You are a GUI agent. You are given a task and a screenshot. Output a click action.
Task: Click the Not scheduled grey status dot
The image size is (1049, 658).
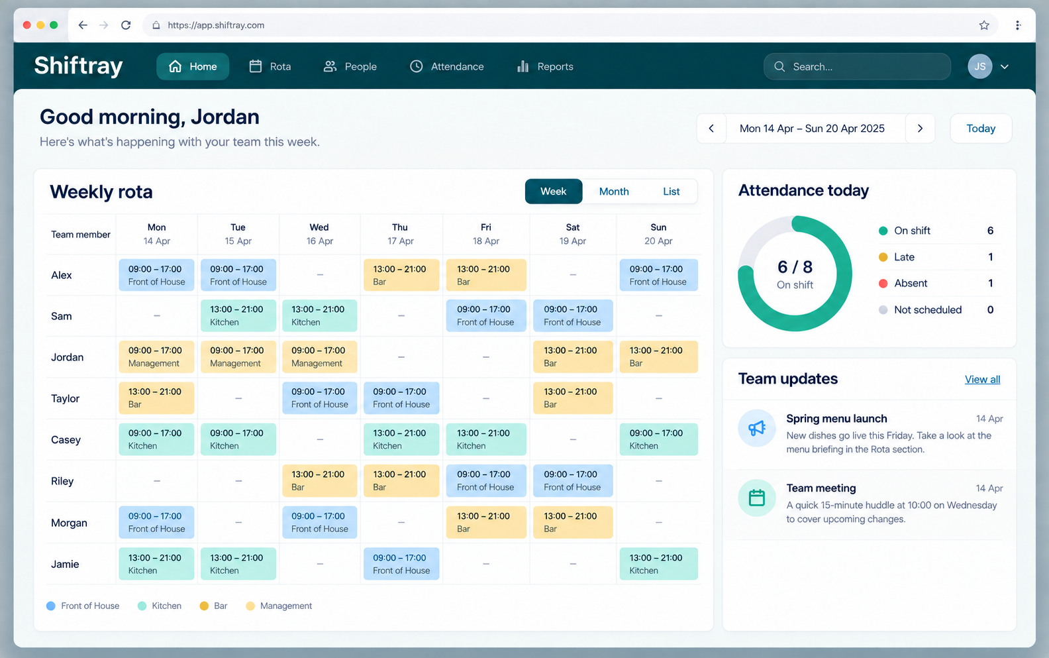coord(883,309)
